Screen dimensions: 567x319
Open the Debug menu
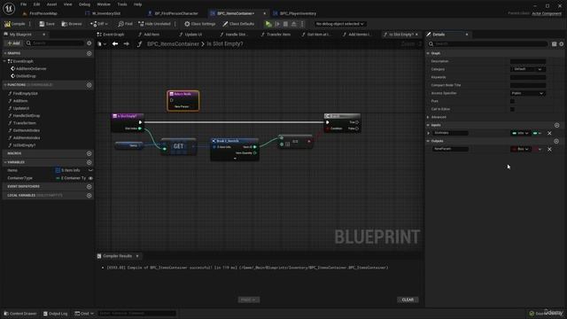[x=84, y=4]
